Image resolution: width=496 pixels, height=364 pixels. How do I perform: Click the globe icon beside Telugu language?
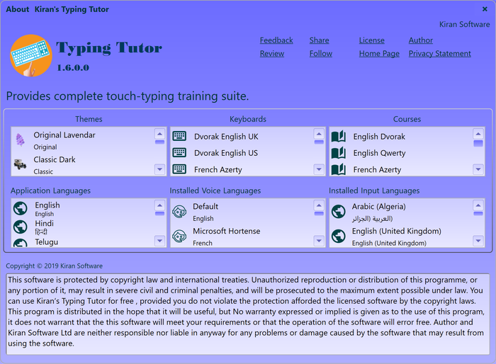21,243
